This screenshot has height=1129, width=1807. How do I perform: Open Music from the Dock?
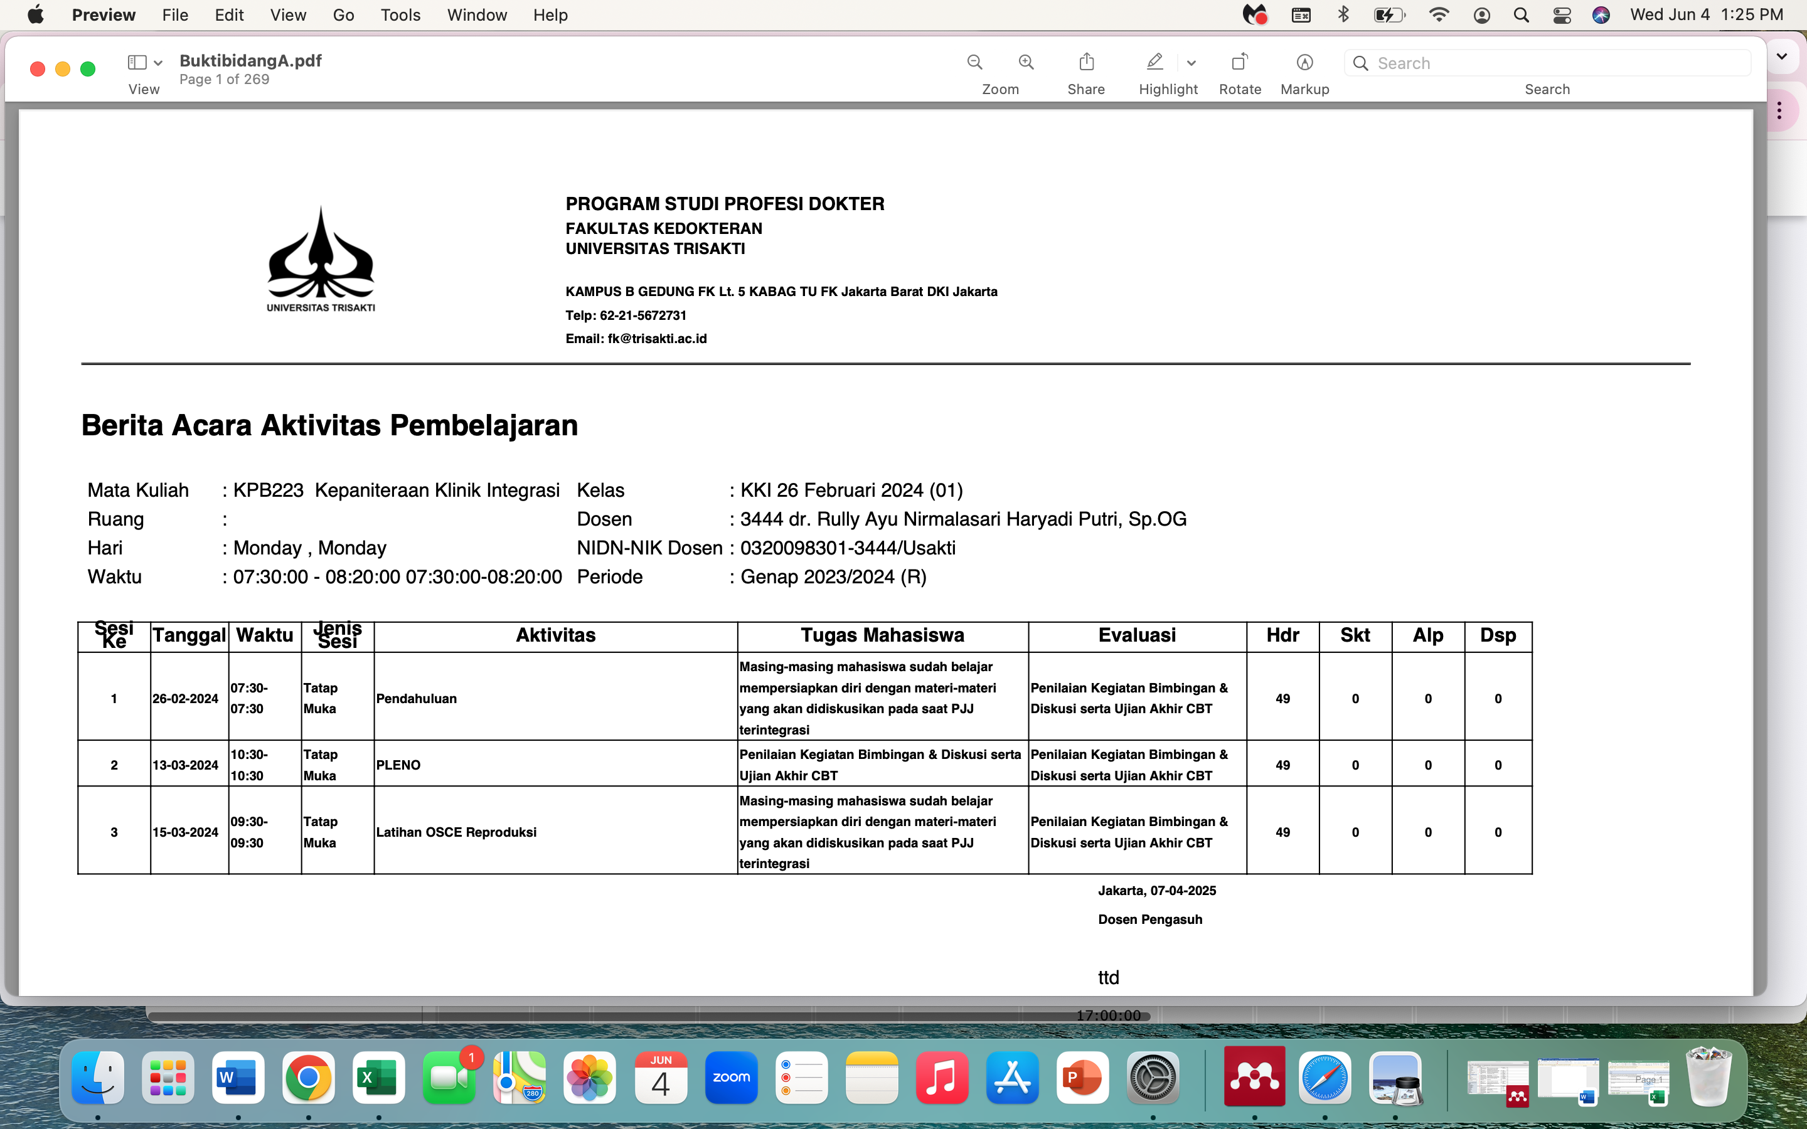click(x=942, y=1078)
